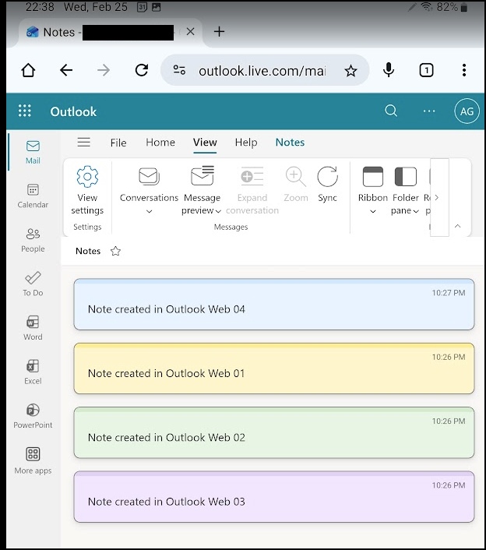Open green note Outlook Web 02
Image resolution: width=486 pixels, height=550 pixels.
(274, 432)
